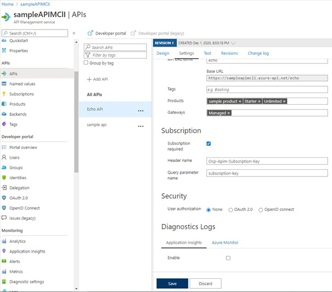
Task: Open Named values icon in sidebar
Action: pos(4,84)
